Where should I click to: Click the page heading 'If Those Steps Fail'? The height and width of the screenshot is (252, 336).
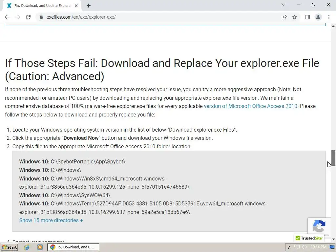tap(162, 70)
